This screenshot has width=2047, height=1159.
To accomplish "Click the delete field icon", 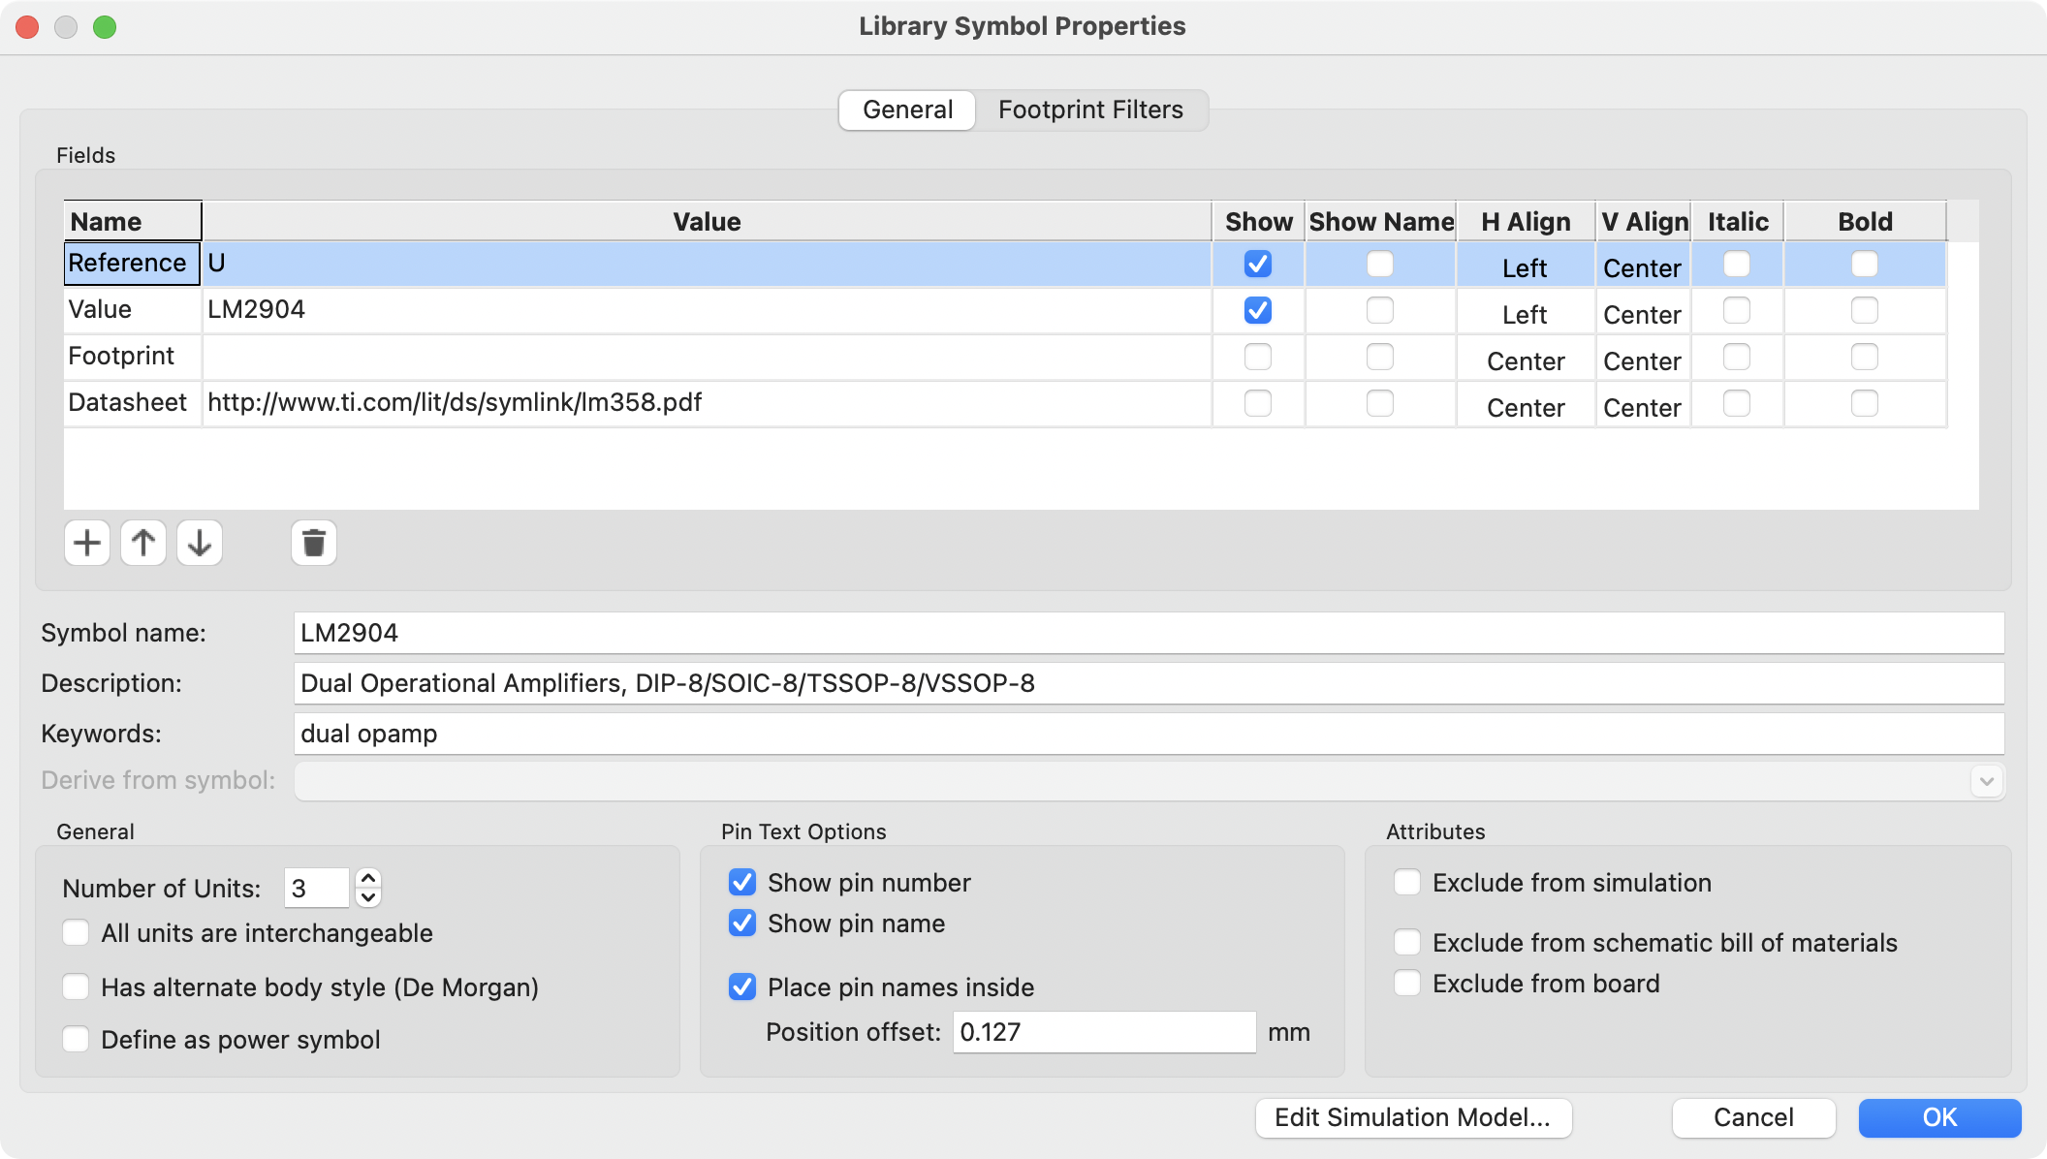I will point(313,544).
